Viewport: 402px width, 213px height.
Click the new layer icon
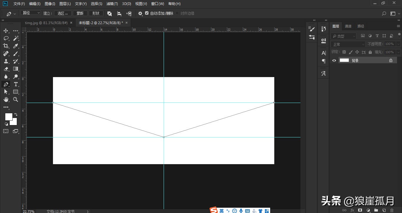(x=384, y=210)
